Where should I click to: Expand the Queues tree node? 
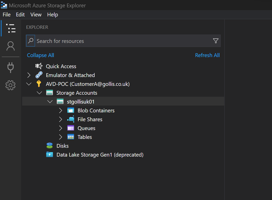[x=60, y=128]
